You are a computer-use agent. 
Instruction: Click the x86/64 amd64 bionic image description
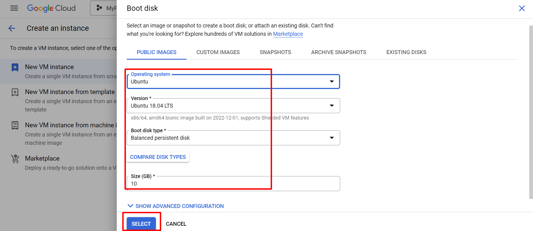[220, 118]
